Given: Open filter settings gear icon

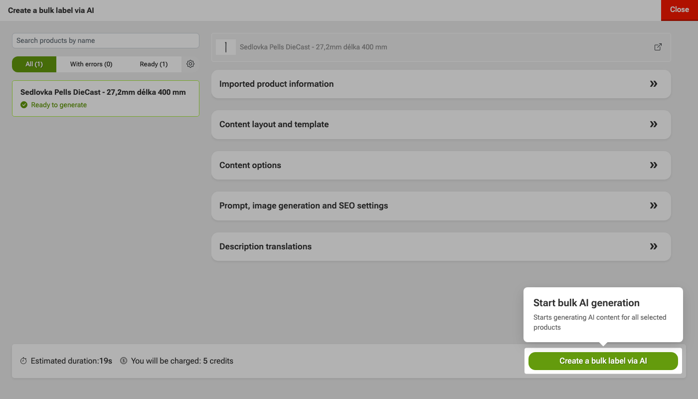Looking at the screenshot, I should (190, 64).
